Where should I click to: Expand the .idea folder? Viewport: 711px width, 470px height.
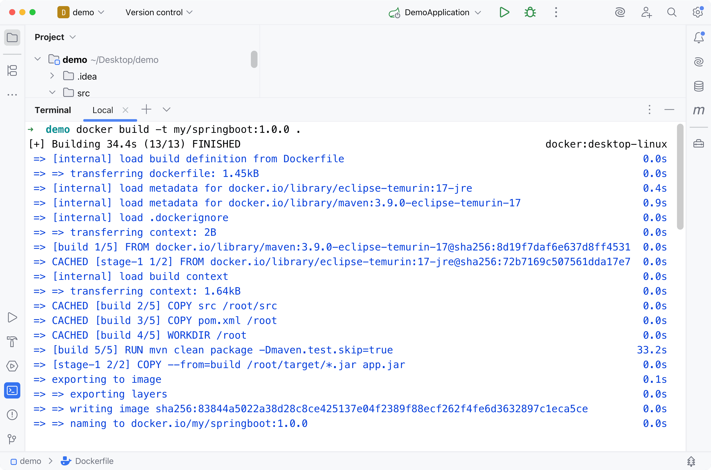pyautogui.click(x=52, y=76)
